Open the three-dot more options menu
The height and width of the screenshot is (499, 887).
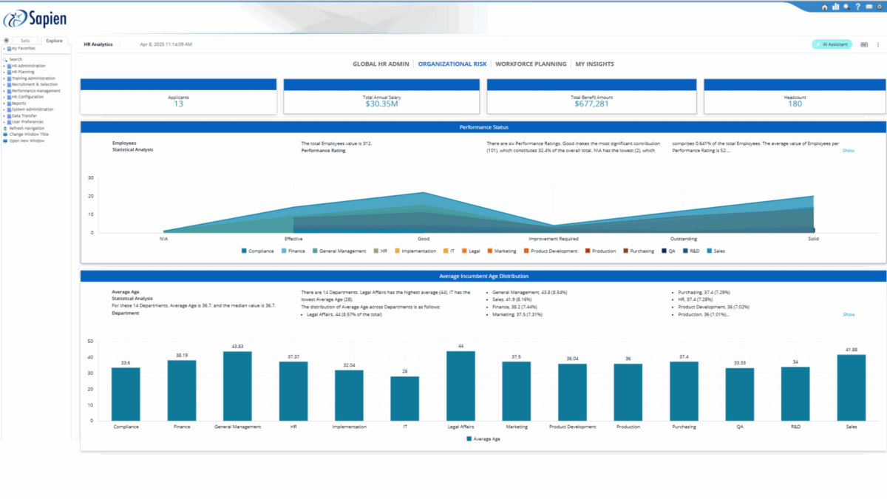point(878,44)
